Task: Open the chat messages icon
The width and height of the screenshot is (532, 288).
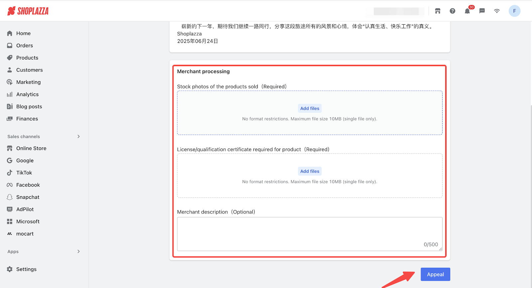Action: [482, 11]
